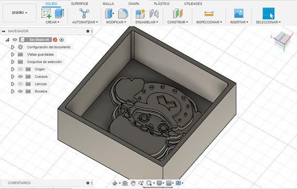This screenshot has height=189, width=297.
Task: Click the Select tool icon
Action: [268, 14]
